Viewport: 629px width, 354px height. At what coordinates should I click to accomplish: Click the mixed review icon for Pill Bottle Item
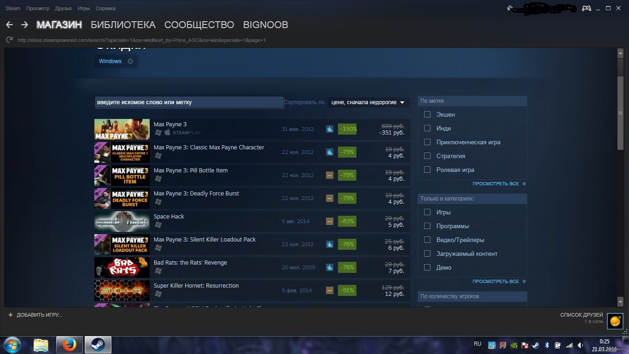330,175
